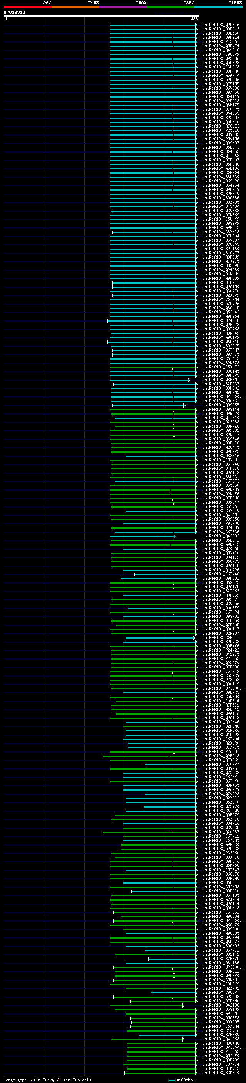Click the green ~80% identity legend segment
Screen dimensions: 246x1083
pyautogui.click(x=170, y=7)
